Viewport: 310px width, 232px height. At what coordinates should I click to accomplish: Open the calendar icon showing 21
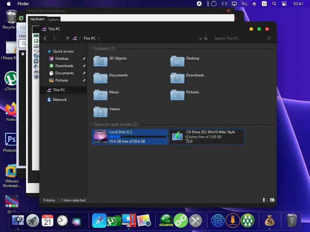(x=48, y=220)
